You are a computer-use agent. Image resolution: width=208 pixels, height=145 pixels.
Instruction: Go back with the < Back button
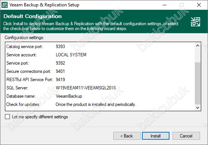click(127, 136)
